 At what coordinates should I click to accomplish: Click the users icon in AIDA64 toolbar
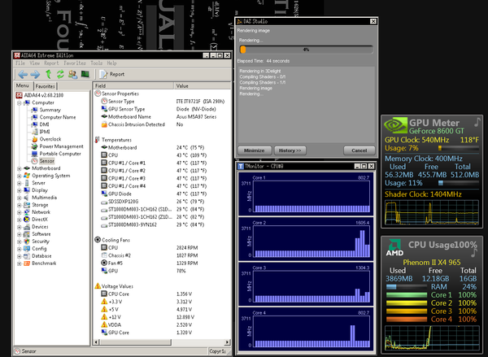point(73,74)
